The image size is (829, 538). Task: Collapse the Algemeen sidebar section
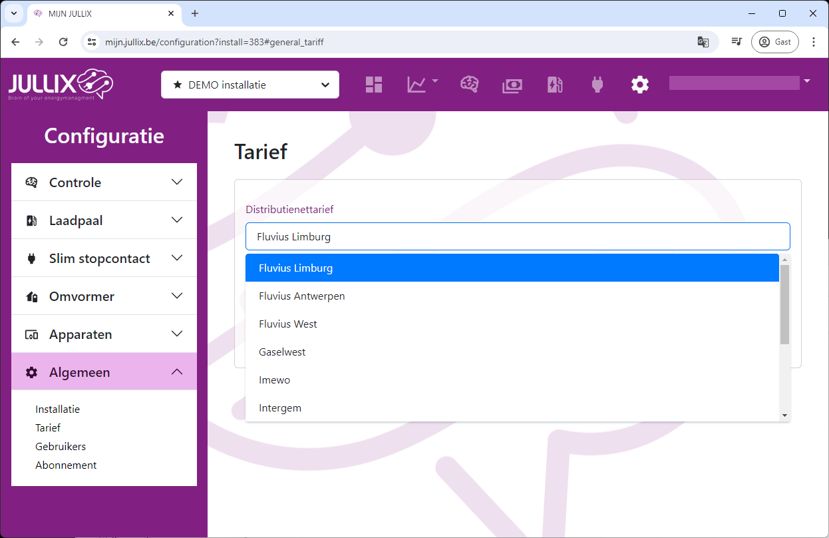click(x=104, y=372)
